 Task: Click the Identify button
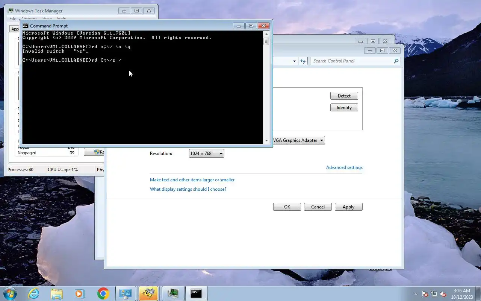(x=344, y=108)
